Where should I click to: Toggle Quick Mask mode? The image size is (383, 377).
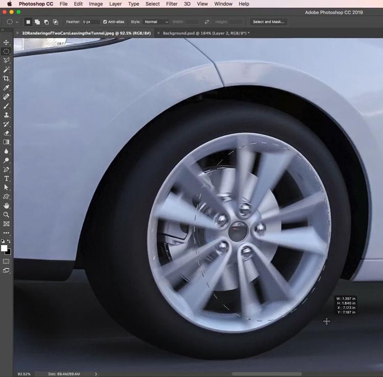[6, 261]
